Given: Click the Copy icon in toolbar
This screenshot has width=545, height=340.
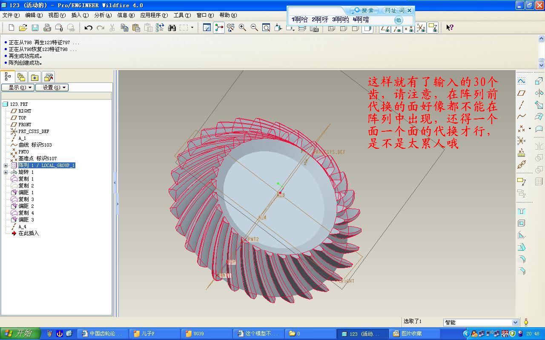Looking at the screenshot, I should click(124, 28).
